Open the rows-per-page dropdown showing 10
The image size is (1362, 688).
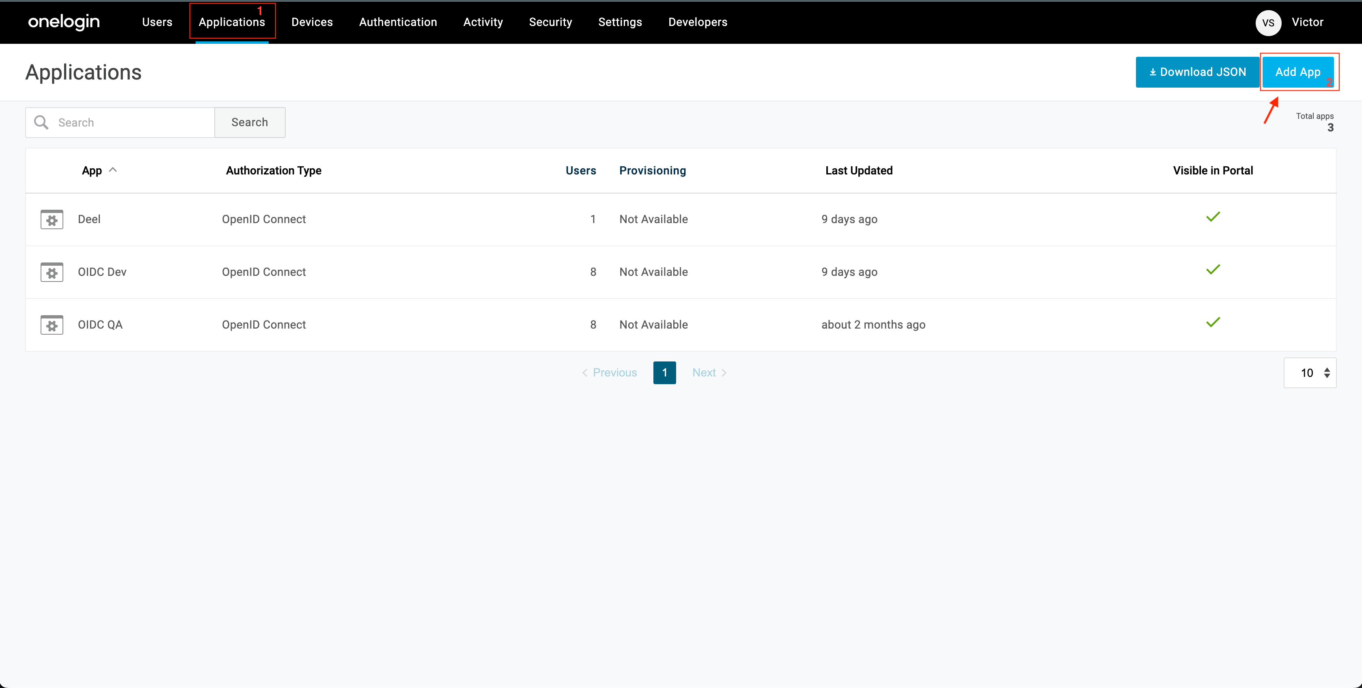pos(1310,373)
